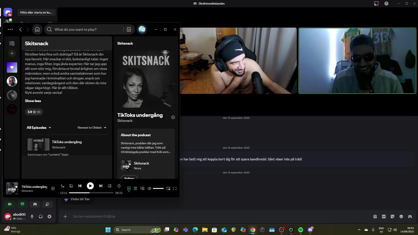Viewport: 418px width, 235px height.
Task: Open the Spotify three-dots menu
Action: pyautogui.click(x=10, y=29)
